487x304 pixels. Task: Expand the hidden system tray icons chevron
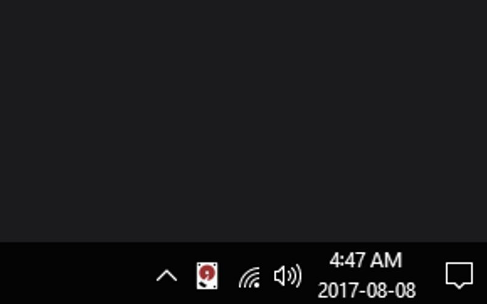coord(167,275)
